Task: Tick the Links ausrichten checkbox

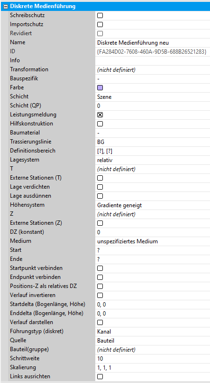Action: 100,377
